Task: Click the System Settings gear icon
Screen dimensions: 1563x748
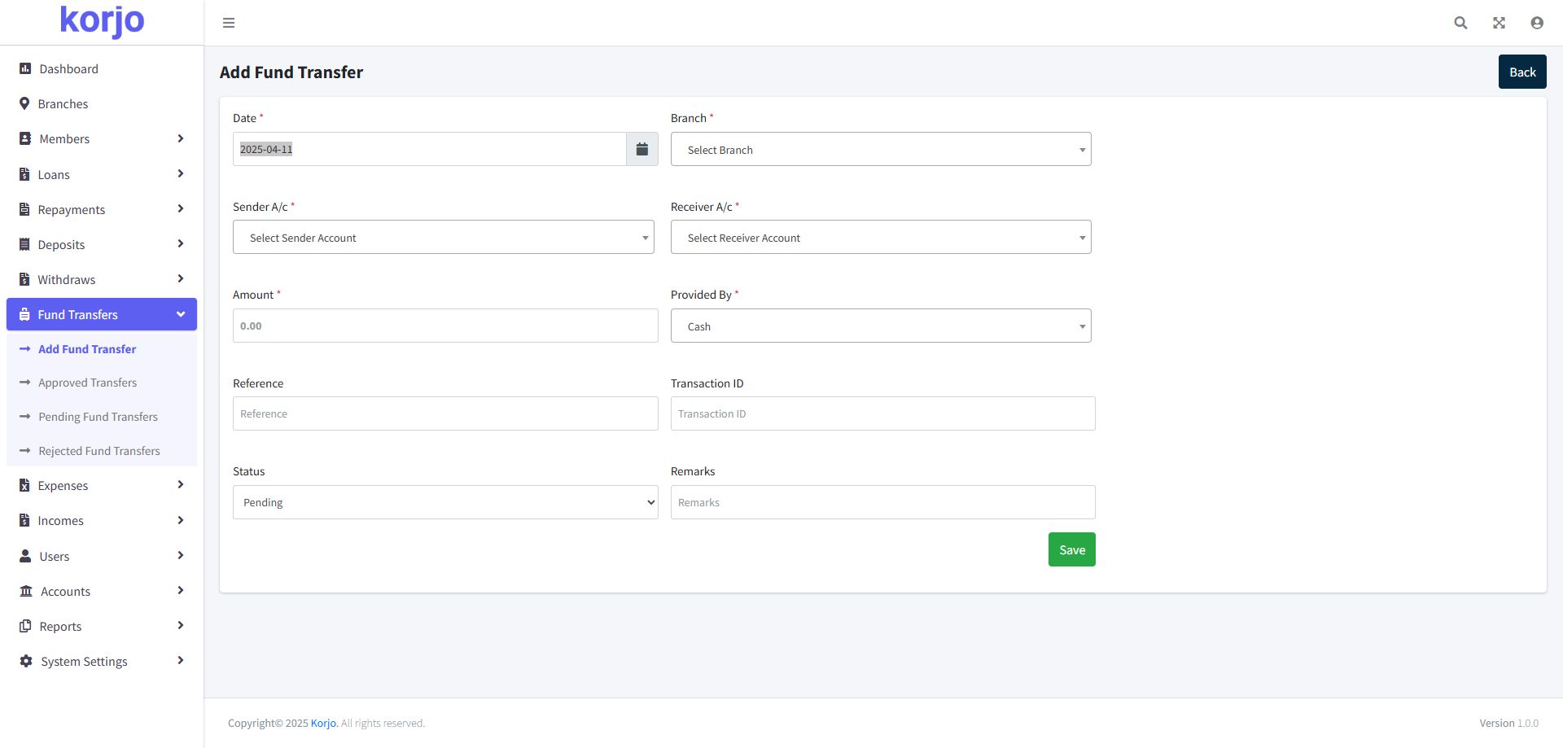Action: click(26, 662)
